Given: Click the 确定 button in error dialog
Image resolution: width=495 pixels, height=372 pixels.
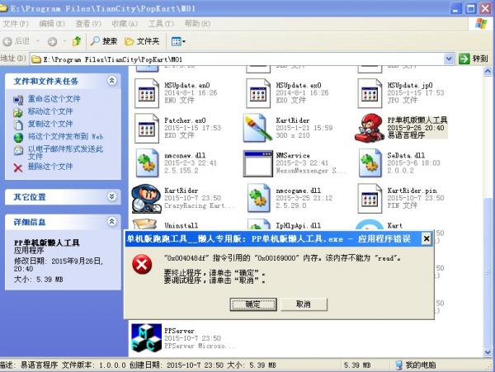Looking at the screenshot, I should tap(253, 304).
